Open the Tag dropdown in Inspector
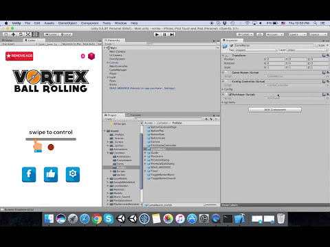This screenshot has height=247, width=330. click(256, 50)
